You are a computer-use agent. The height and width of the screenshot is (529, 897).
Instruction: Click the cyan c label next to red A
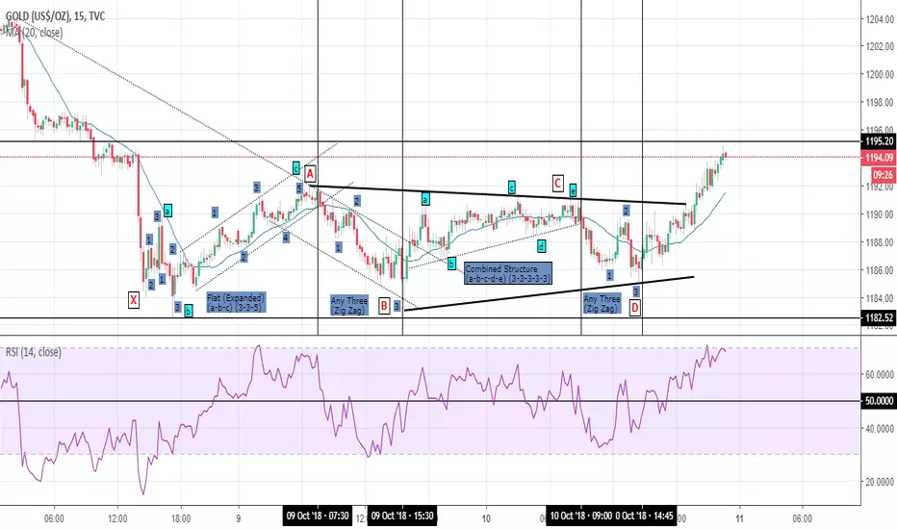click(296, 167)
